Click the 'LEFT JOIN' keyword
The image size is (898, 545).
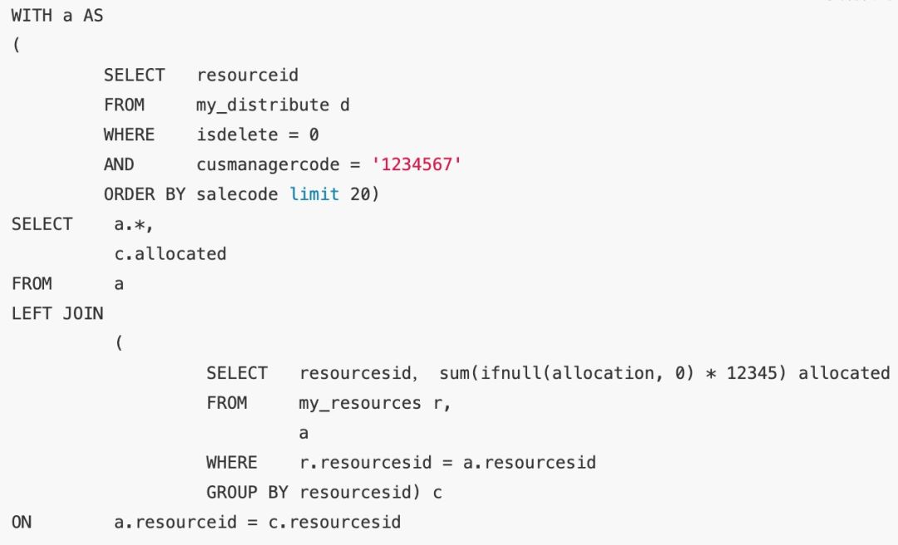click(x=57, y=314)
